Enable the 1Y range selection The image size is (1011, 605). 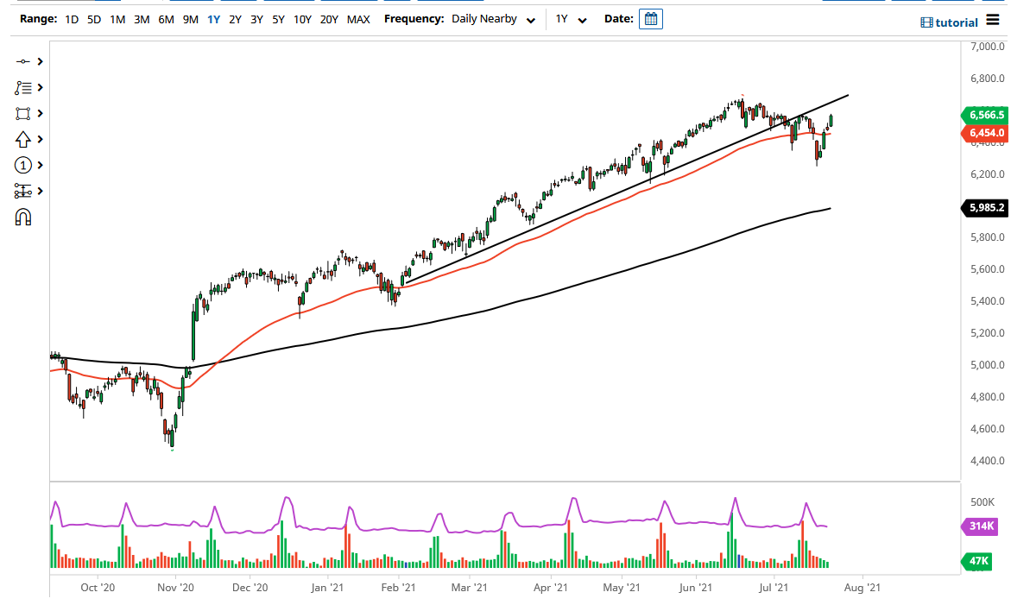pyautogui.click(x=213, y=18)
